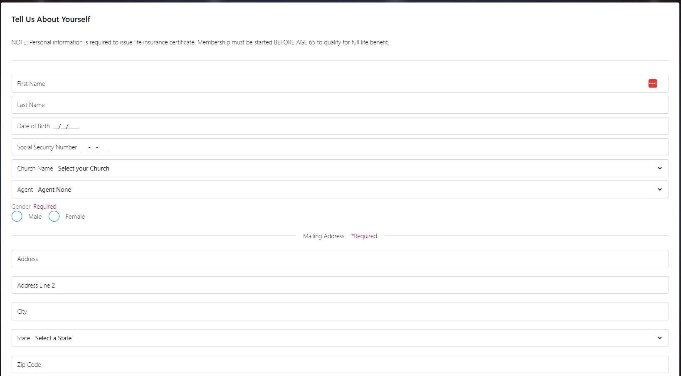
Task: Expand the 'Agent None' dropdown
Action: (x=333, y=190)
